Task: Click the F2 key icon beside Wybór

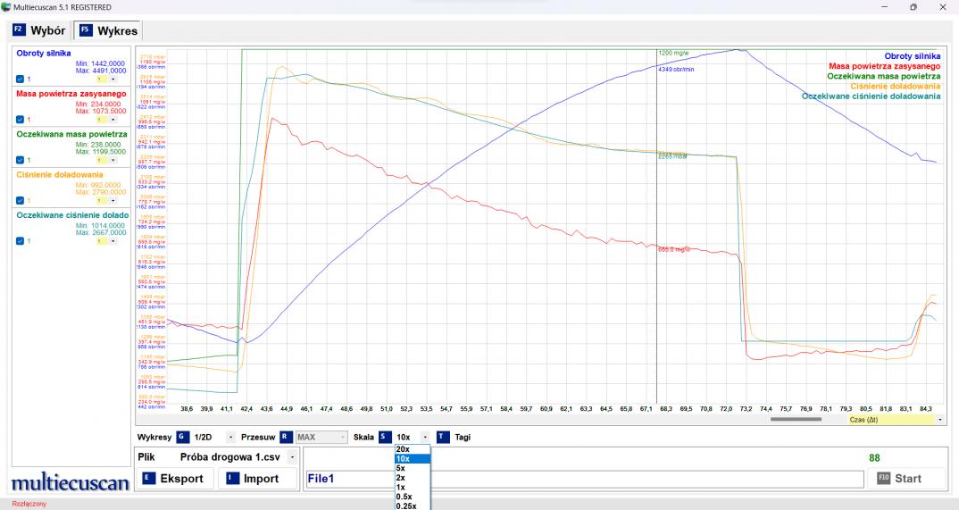Action: pyautogui.click(x=19, y=29)
